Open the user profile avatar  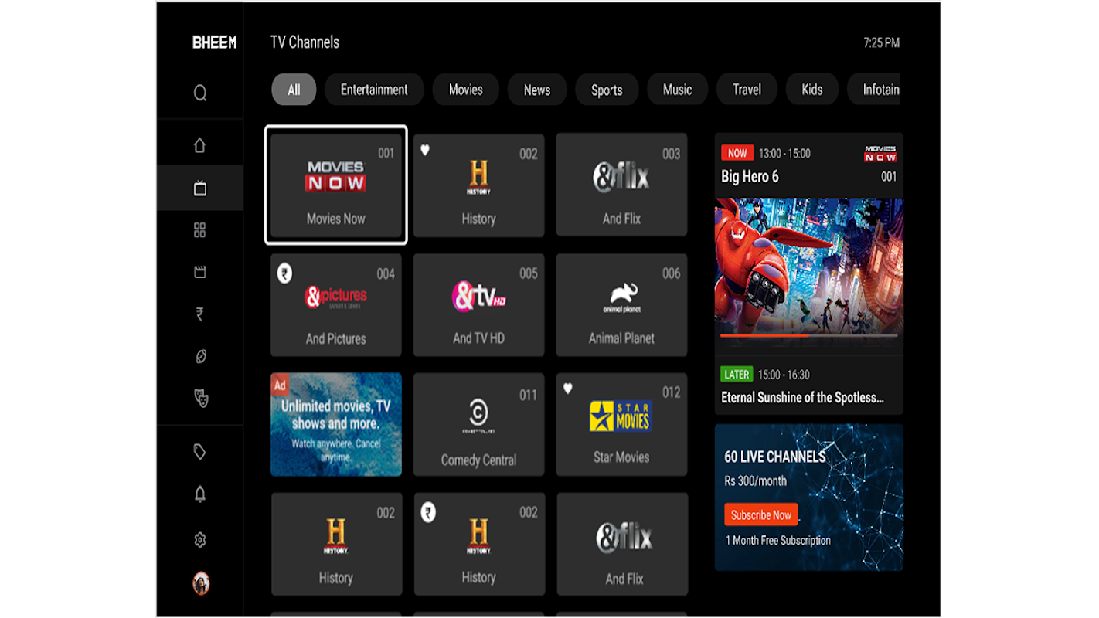click(201, 583)
